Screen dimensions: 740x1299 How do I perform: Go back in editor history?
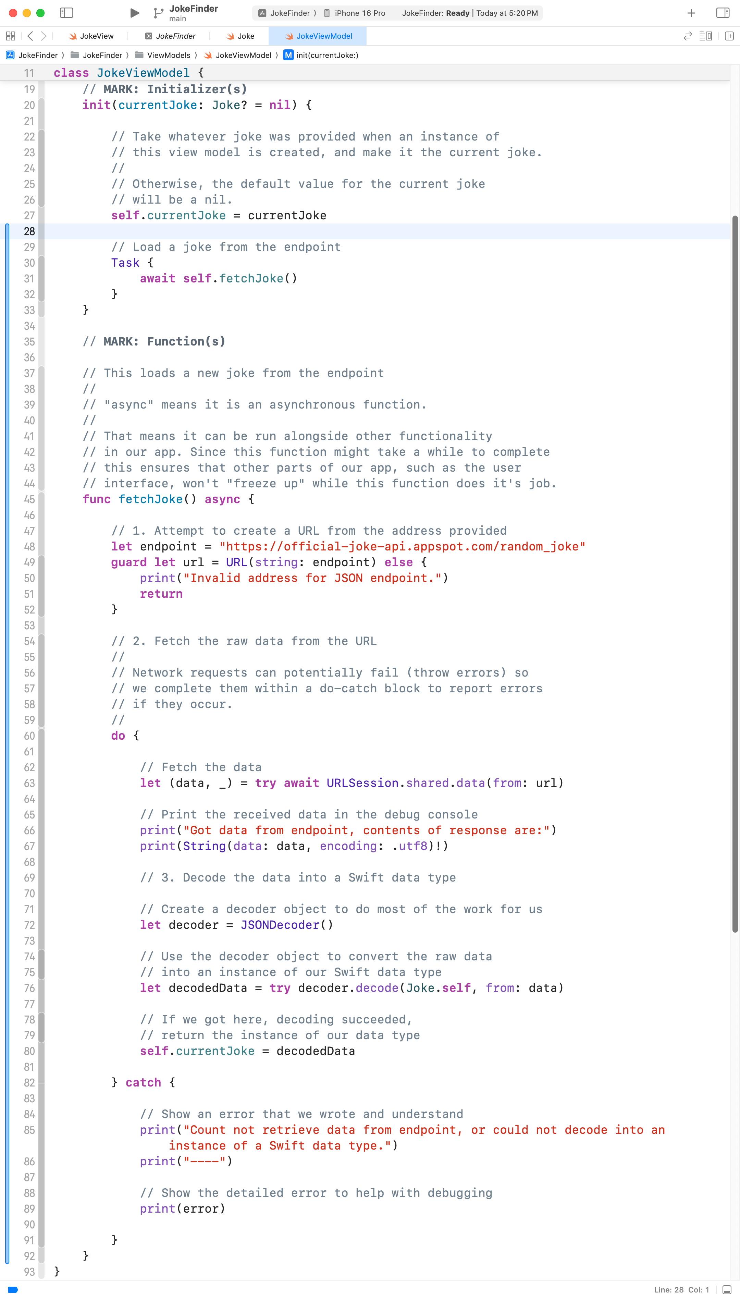(x=30, y=36)
